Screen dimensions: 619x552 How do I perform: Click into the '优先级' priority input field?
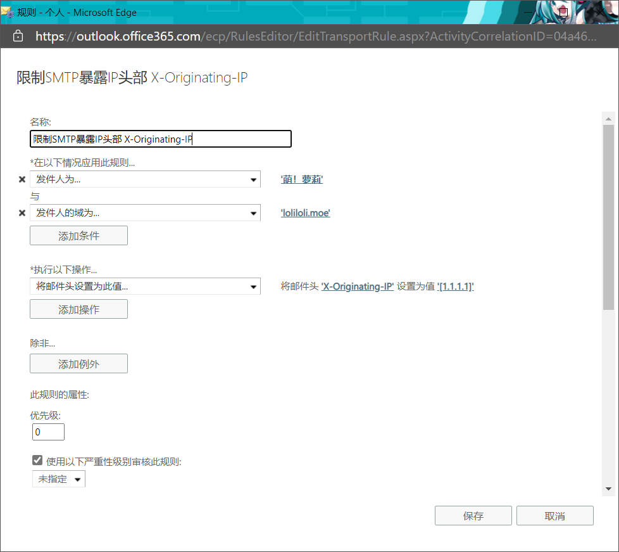48,432
